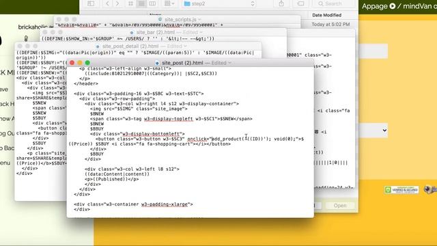Click the Verified & Secured badge
This screenshot has width=437, height=246.
coord(401,190)
